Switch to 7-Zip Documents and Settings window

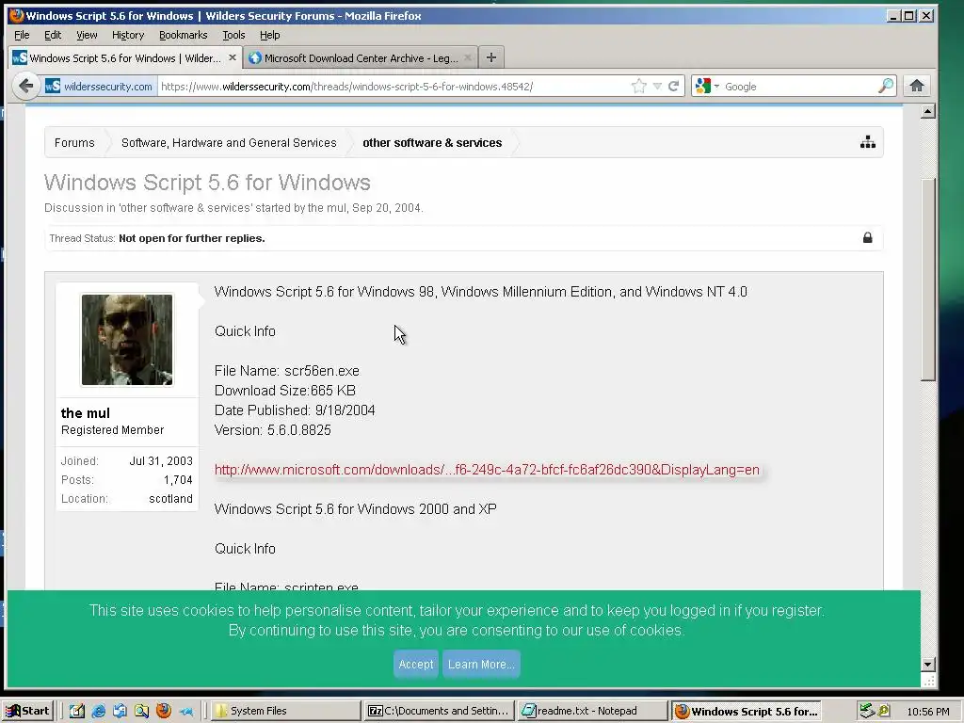tap(439, 711)
